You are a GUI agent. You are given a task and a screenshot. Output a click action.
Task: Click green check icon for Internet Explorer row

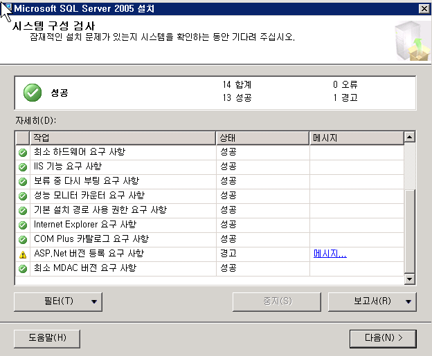23,225
